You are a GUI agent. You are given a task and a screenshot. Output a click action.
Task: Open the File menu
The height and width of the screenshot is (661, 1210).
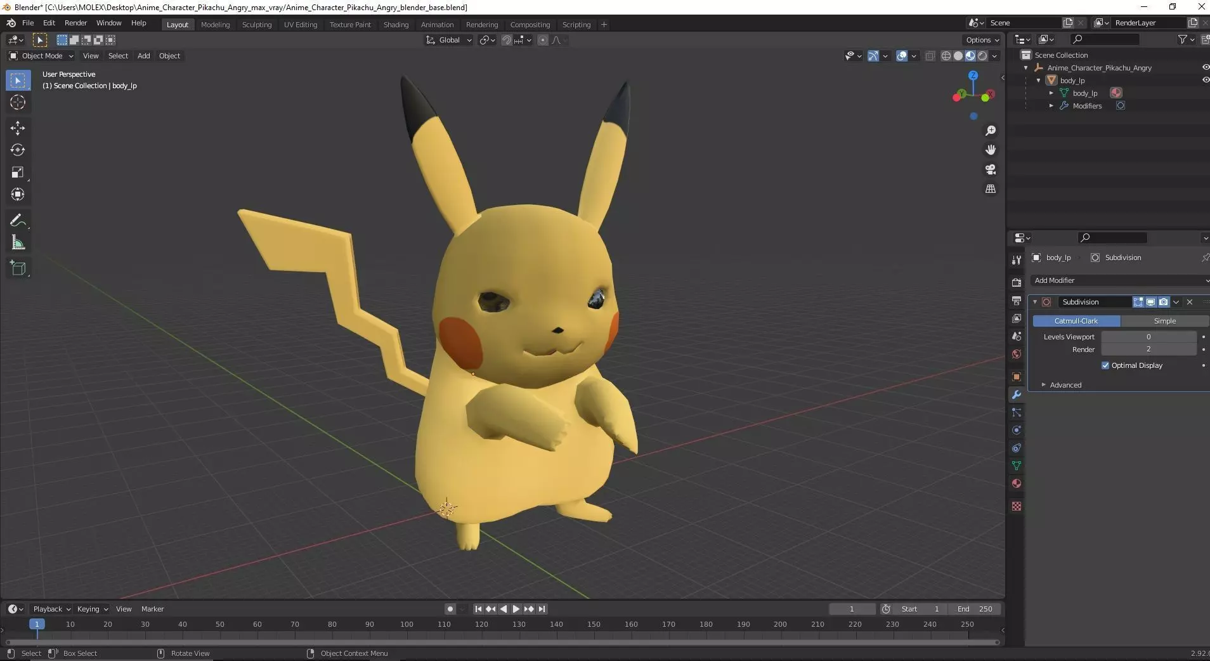pos(28,23)
